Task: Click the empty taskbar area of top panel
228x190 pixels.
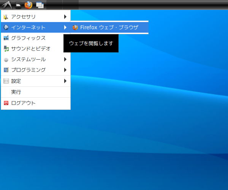Action: tap(153, 5)
